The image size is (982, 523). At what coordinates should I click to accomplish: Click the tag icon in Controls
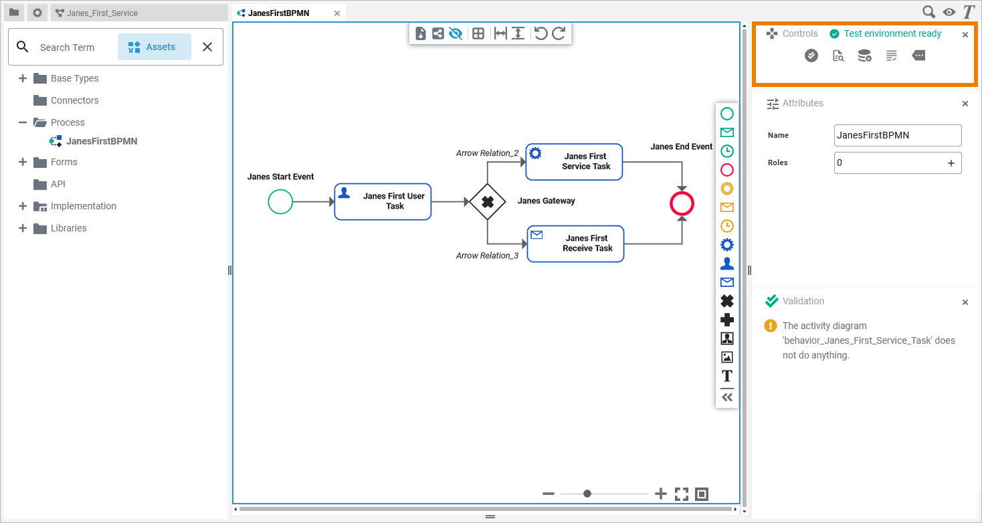(x=918, y=56)
